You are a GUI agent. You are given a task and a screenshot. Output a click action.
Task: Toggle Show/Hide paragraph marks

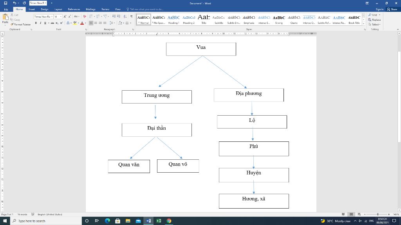132,16
